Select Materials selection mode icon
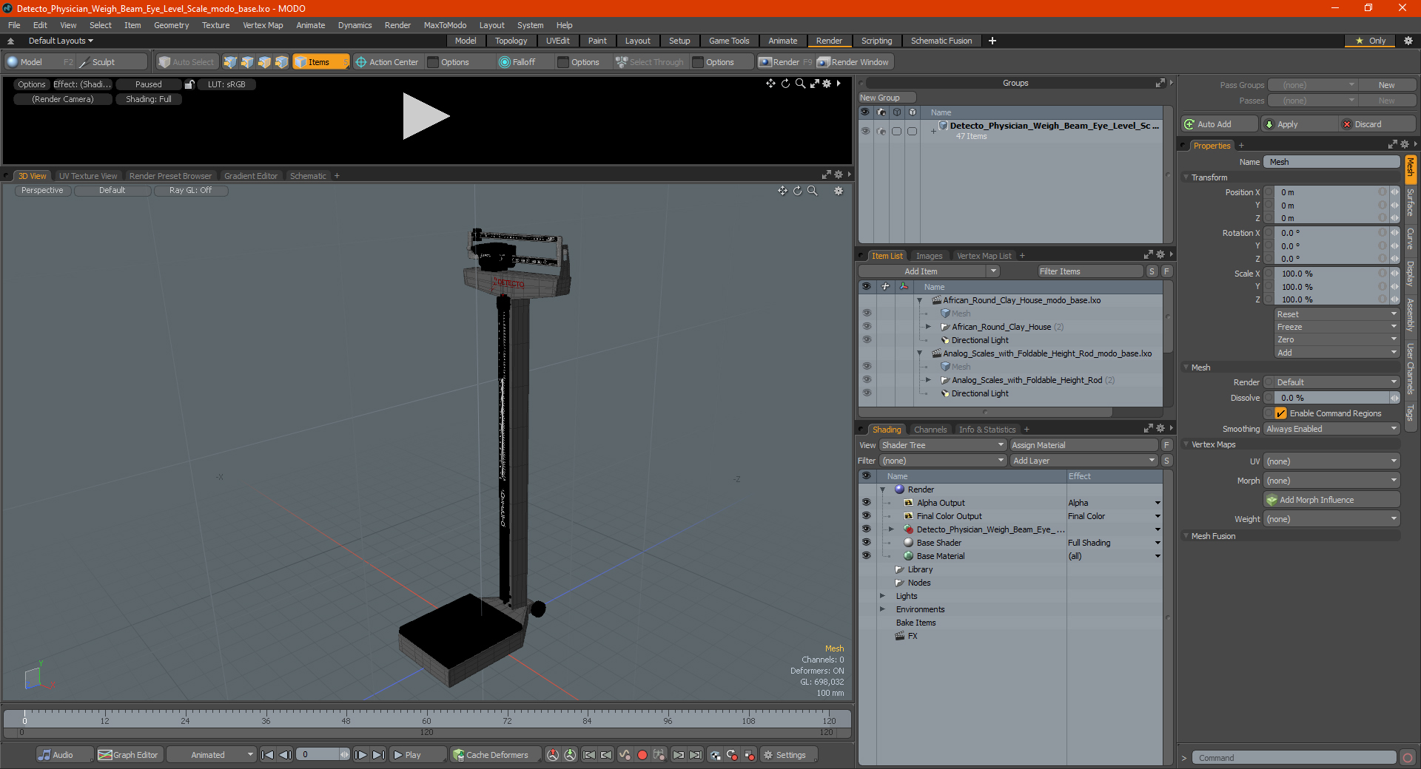 pos(281,62)
